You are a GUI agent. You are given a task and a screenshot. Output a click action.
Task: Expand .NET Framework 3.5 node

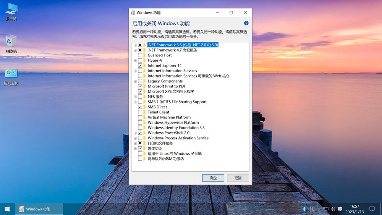click(x=135, y=45)
